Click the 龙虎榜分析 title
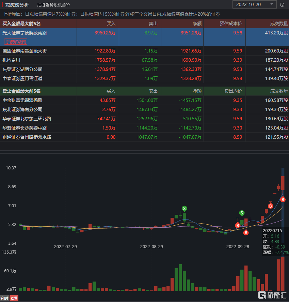The width and height of the screenshot is (289, 302). coord(17,5)
